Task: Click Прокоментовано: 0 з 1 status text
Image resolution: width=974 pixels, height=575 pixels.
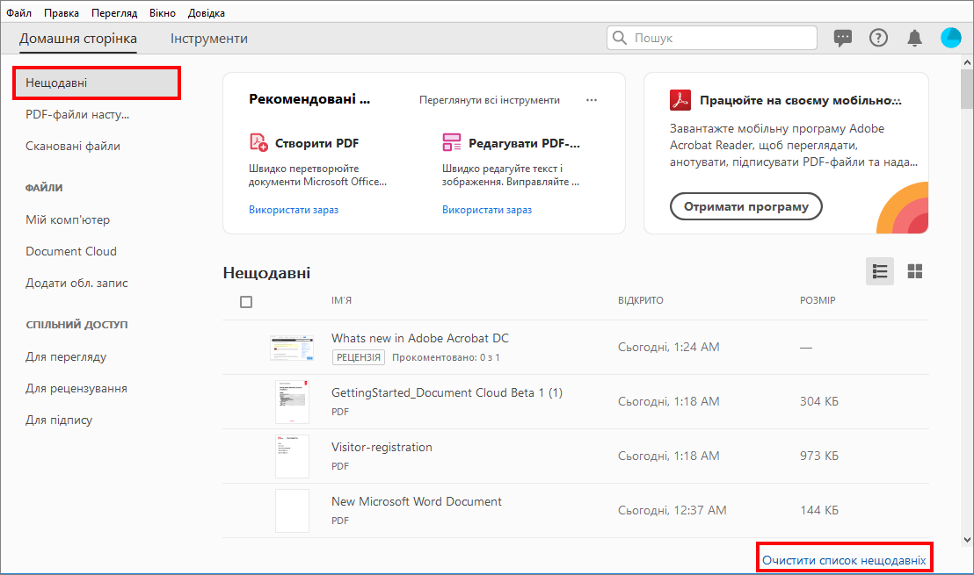Action: [x=446, y=357]
